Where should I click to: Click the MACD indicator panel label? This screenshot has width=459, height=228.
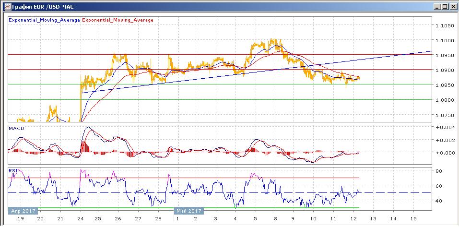pos(16,129)
